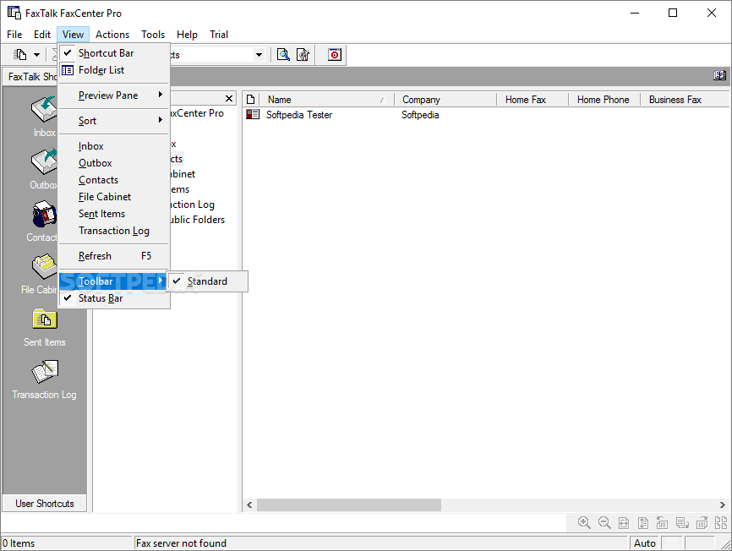Choose File Cabinet in the View menu
The image size is (732, 551).
click(x=114, y=197)
